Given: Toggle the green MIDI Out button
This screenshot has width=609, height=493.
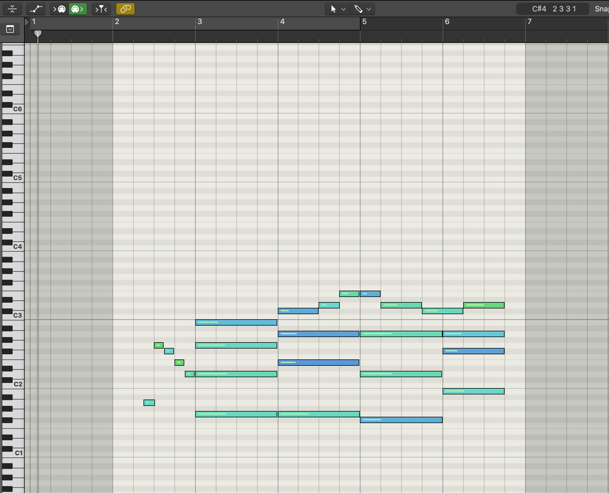Looking at the screenshot, I should coord(77,9).
